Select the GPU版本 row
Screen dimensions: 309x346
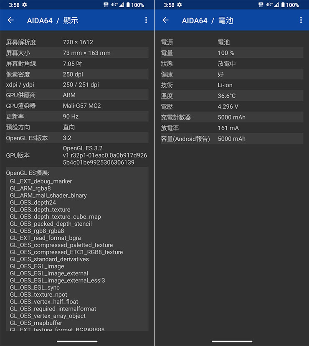(x=77, y=155)
